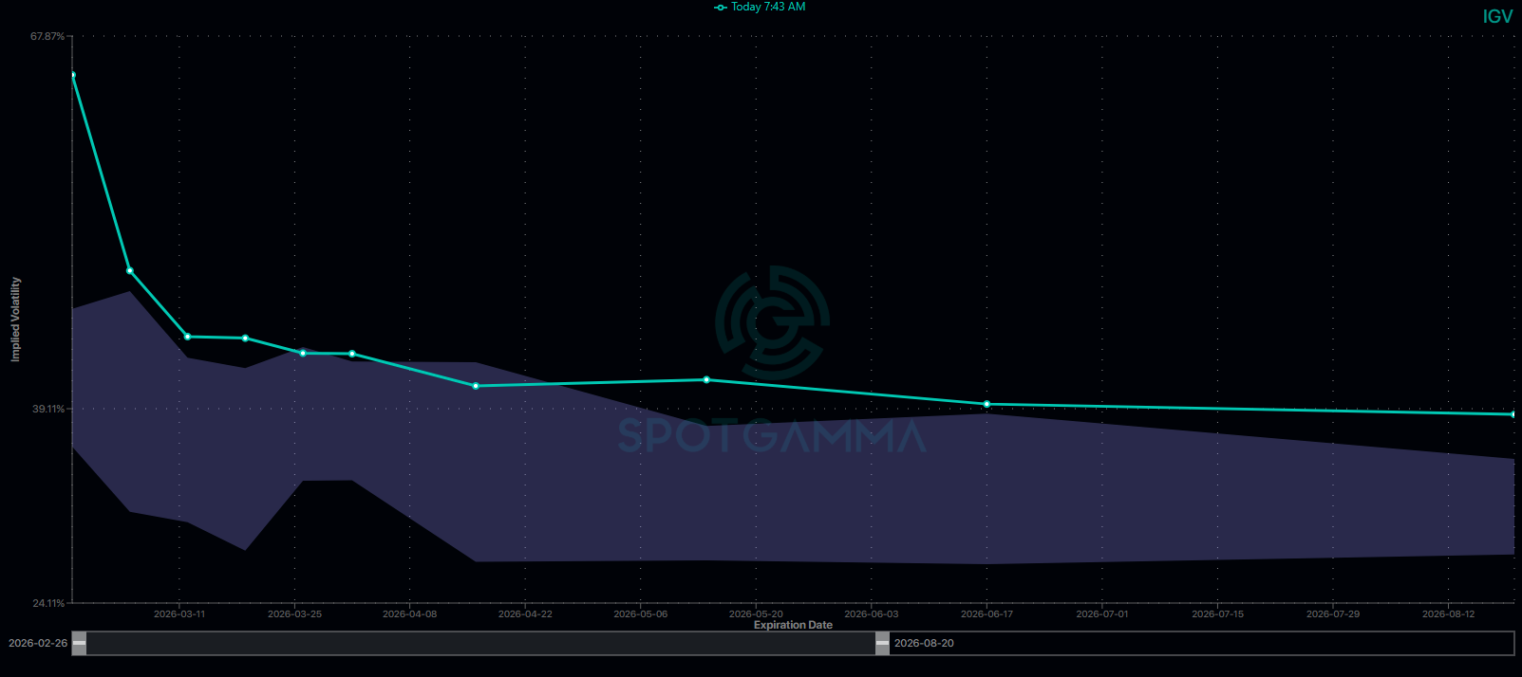Select the last data point at far right
Screen dimensions: 1522x677
[x=1513, y=414]
